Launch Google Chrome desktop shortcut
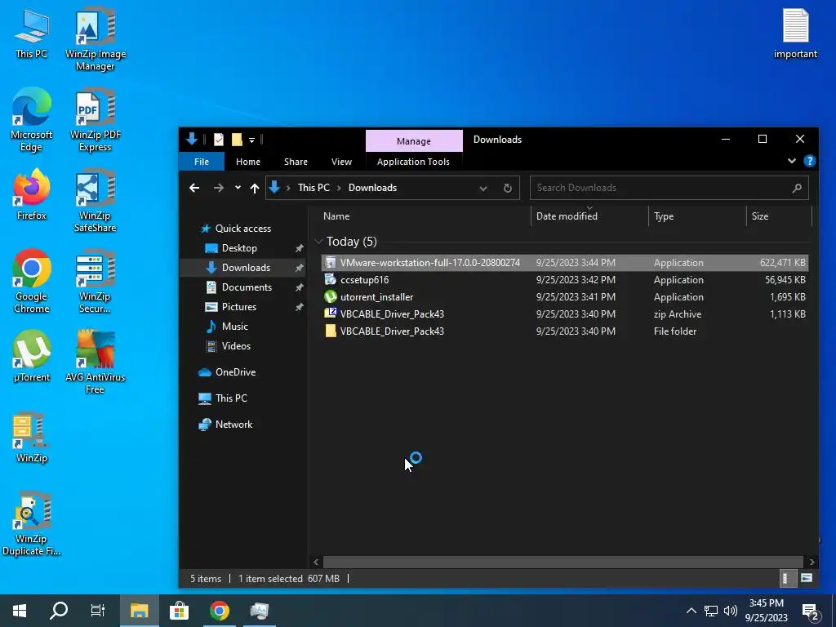This screenshot has height=627, width=836. 32,282
